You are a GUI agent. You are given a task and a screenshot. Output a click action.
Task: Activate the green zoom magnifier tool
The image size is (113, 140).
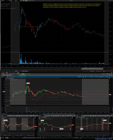tap(25, 1)
